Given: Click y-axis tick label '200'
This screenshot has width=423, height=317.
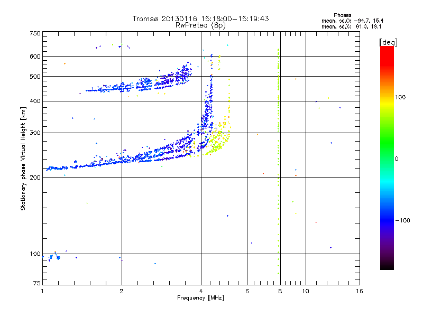Looking at the screenshot, I should [x=35, y=178].
